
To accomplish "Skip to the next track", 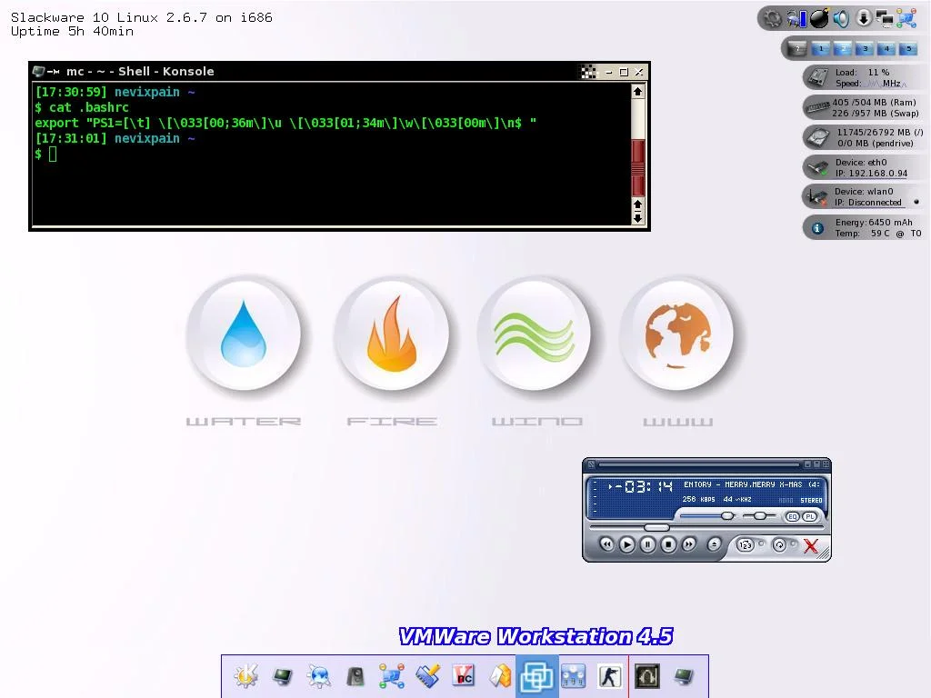I will click(689, 544).
